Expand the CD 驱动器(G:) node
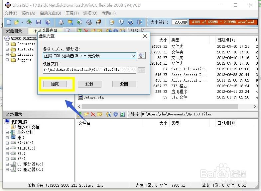Viewport: 261px width, 191px height. [x=7, y=164]
